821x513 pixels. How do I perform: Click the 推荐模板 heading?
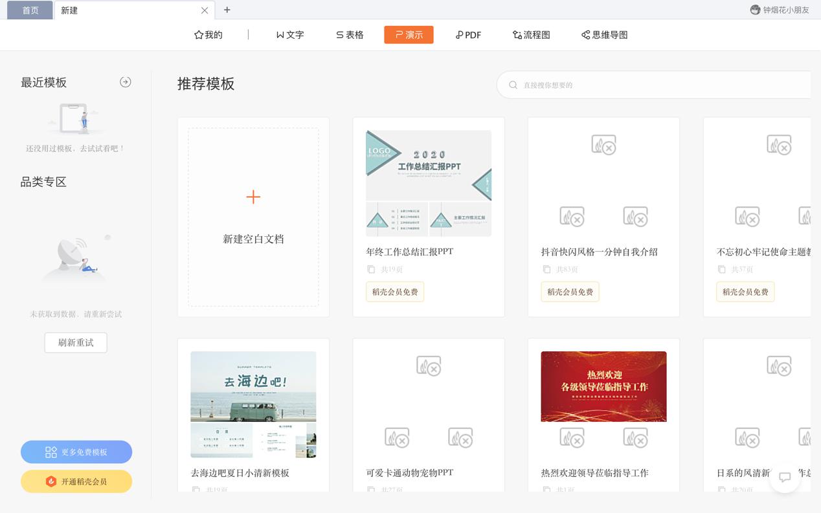click(x=206, y=83)
